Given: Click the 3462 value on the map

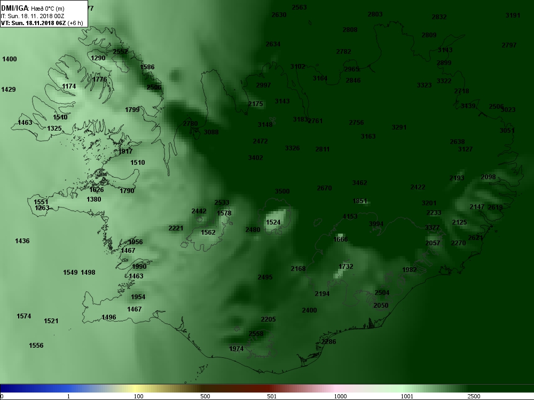Looking at the screenshot, I should (x=359, y=182).
